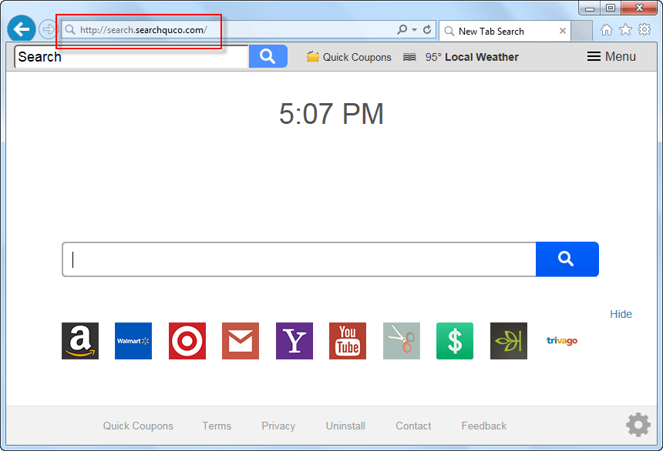Click the browser Home icon
This screenshot has width=663, height=451.
(x=607, y=29)
